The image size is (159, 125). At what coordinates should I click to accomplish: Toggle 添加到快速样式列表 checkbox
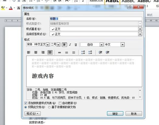pos(26,103)
